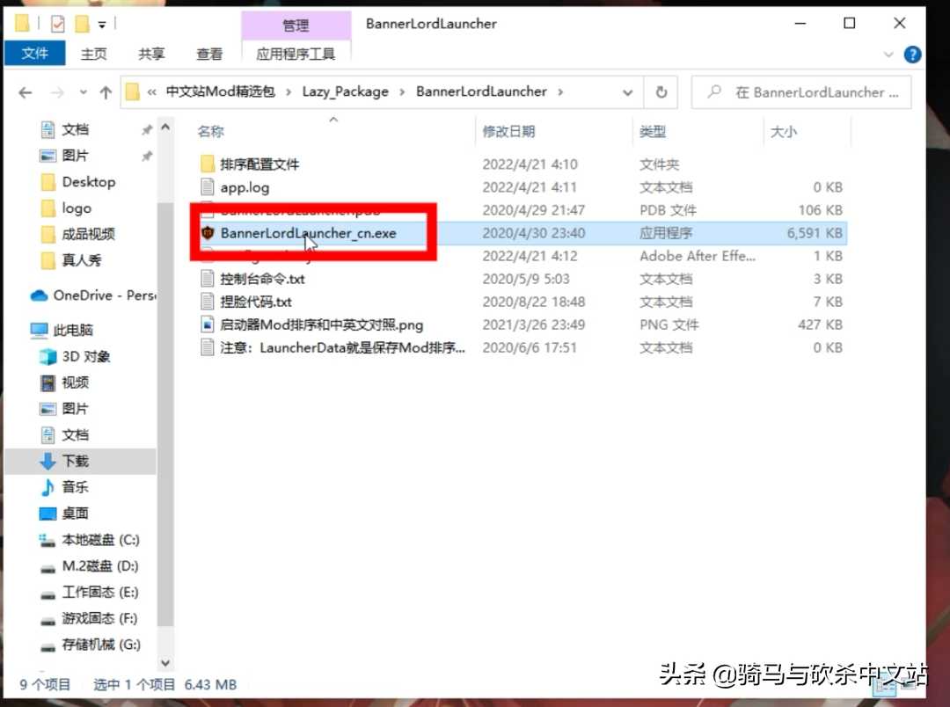Click the Back navigation arrow

(26, 92)
